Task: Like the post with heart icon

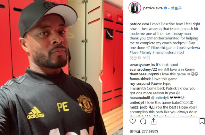Action: (x=133, y=121)
